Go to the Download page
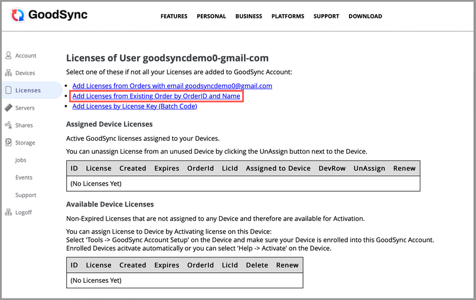Image resolution: width=476 pixels, height=300 pixels. pos(365,17)
